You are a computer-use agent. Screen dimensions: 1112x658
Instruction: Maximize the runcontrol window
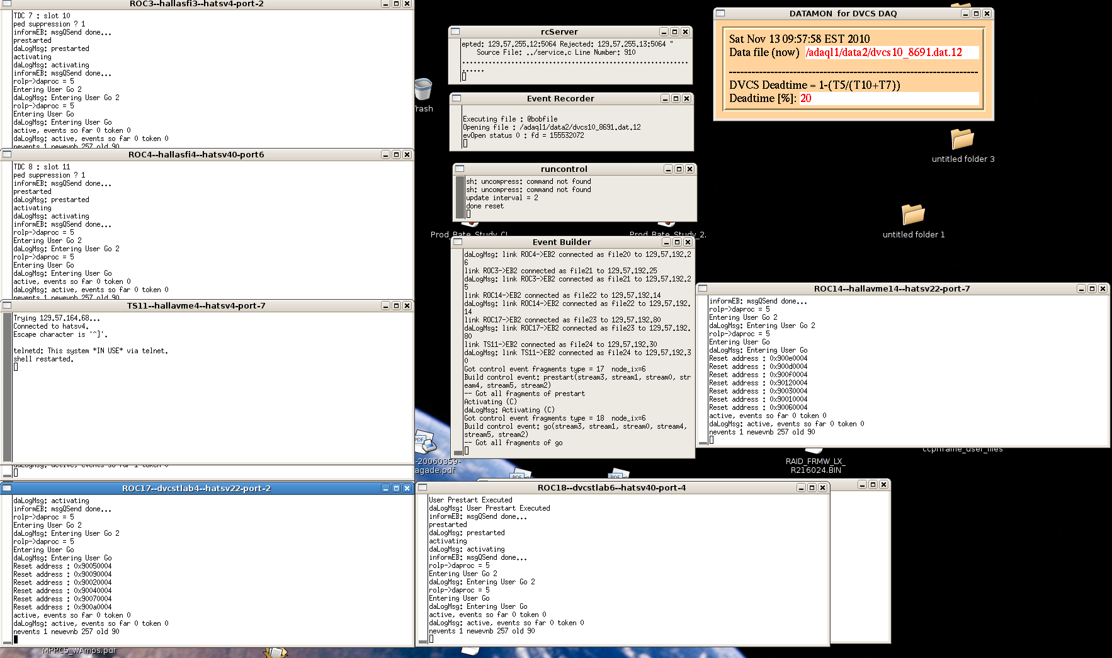679,169
